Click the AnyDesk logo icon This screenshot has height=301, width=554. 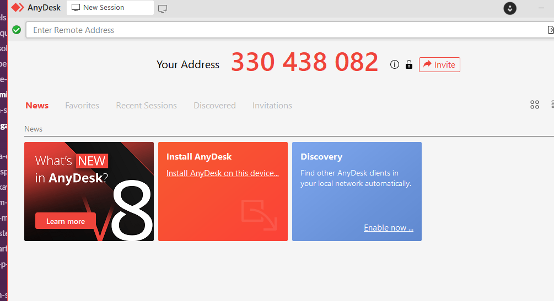coord(18,7)
